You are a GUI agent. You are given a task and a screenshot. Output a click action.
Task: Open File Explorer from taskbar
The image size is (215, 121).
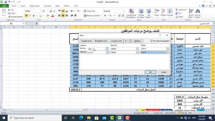89,118
